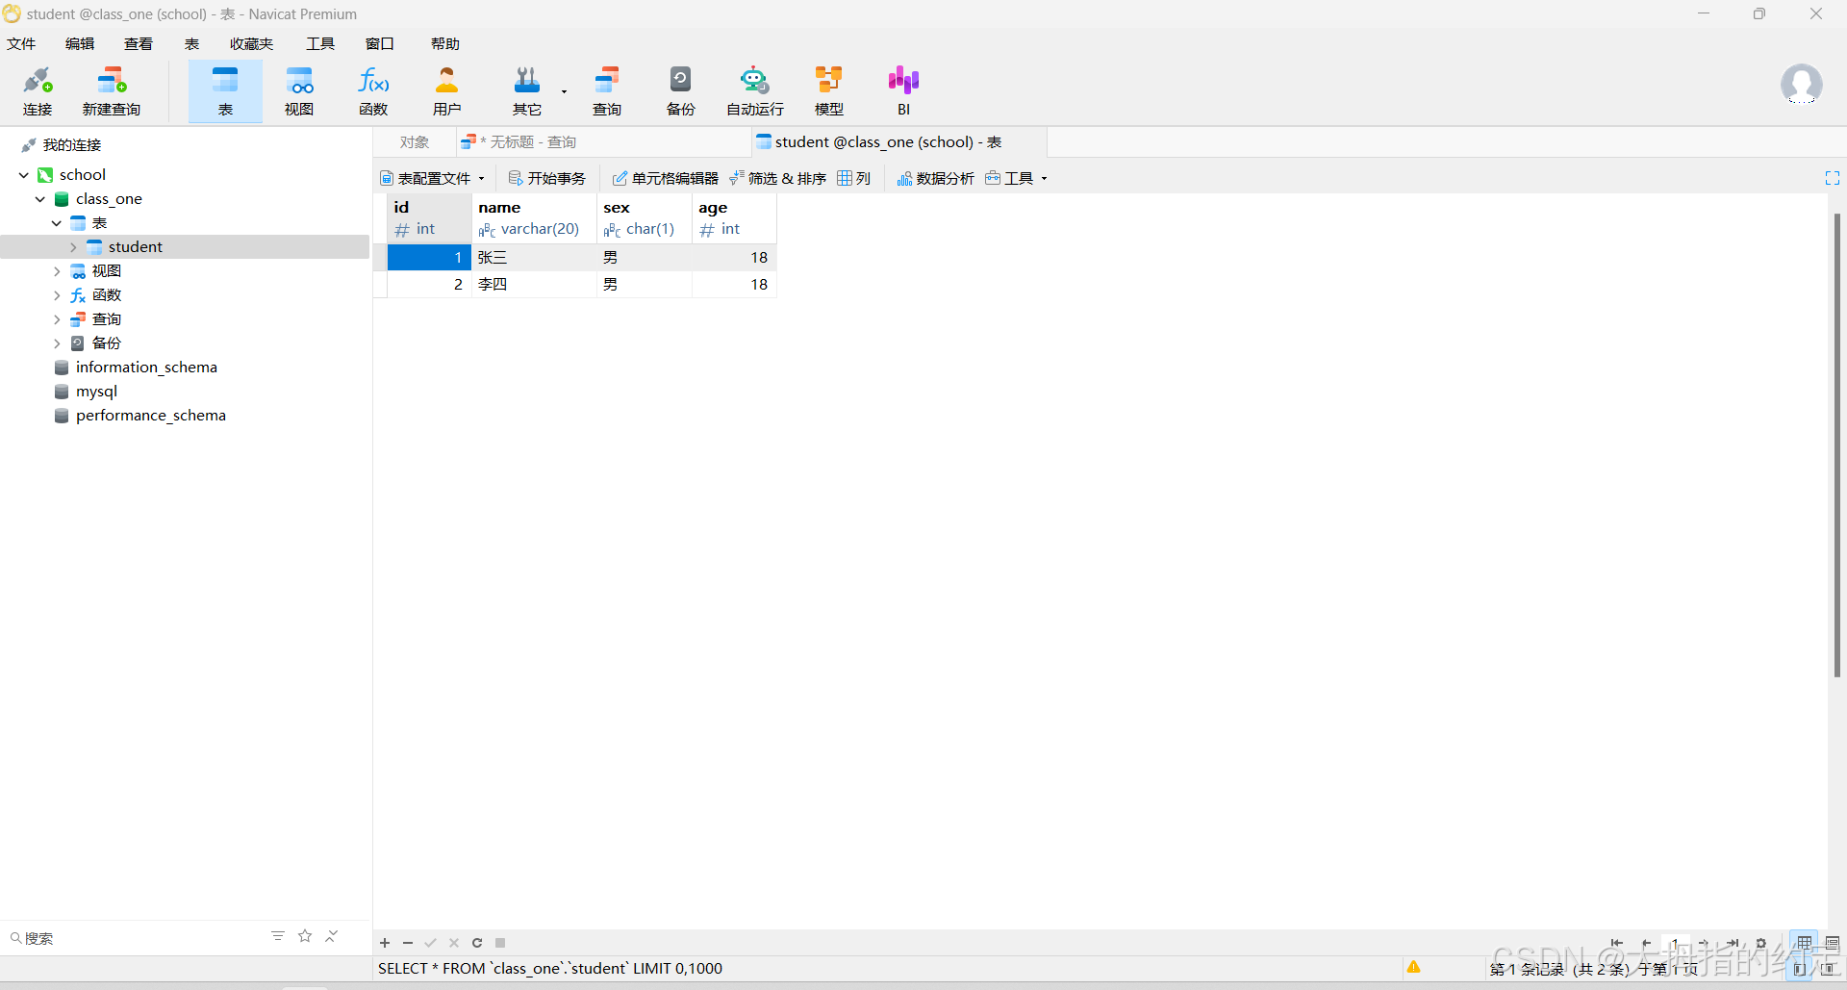Expand the 视图 (Views) tree node
1847x990 pixels.
57,271
